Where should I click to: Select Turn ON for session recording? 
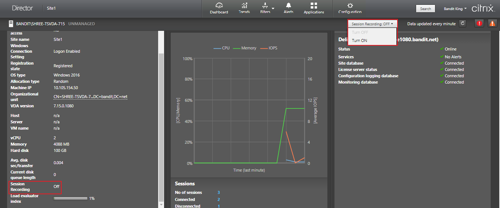pos(360,40)
